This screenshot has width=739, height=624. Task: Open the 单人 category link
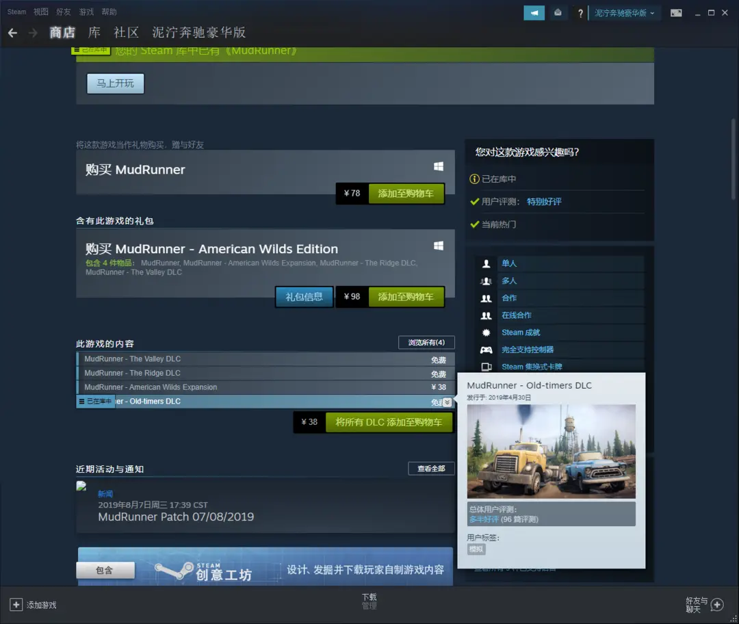coord(509,263)
